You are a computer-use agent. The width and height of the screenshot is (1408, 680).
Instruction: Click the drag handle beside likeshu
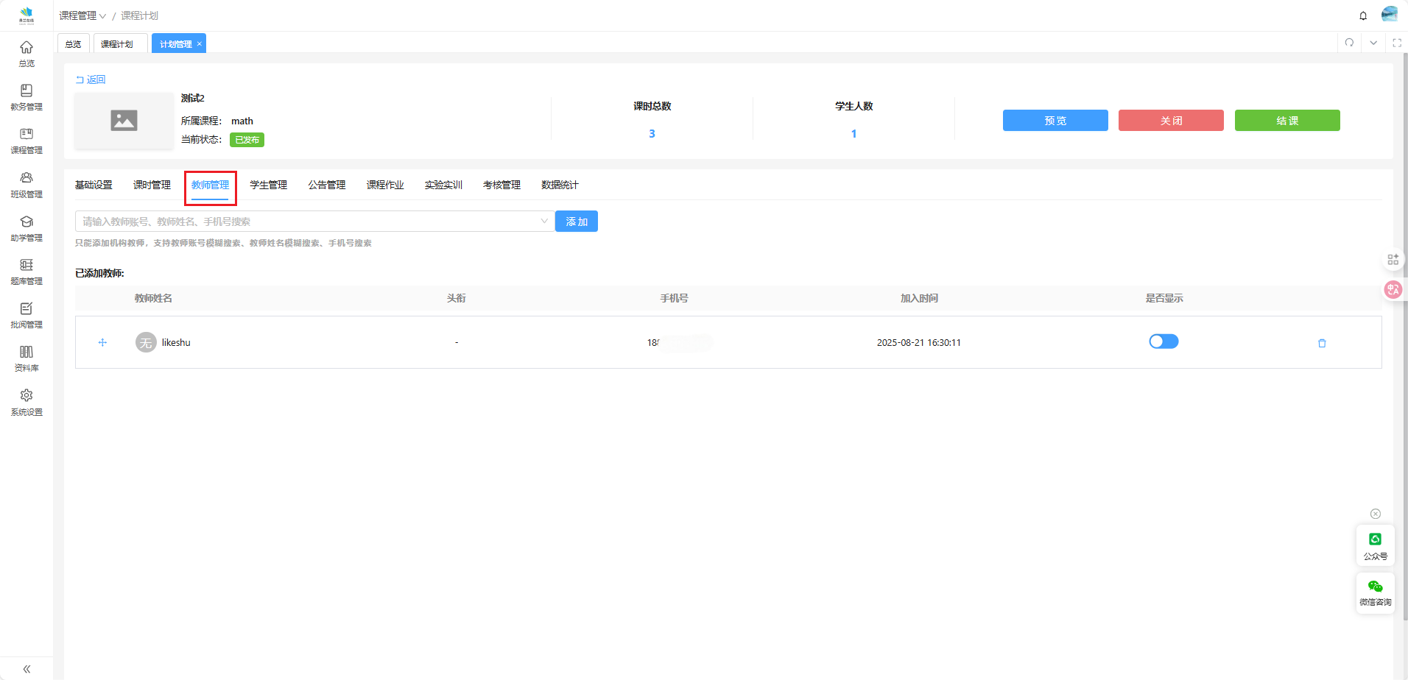(102, 342)
